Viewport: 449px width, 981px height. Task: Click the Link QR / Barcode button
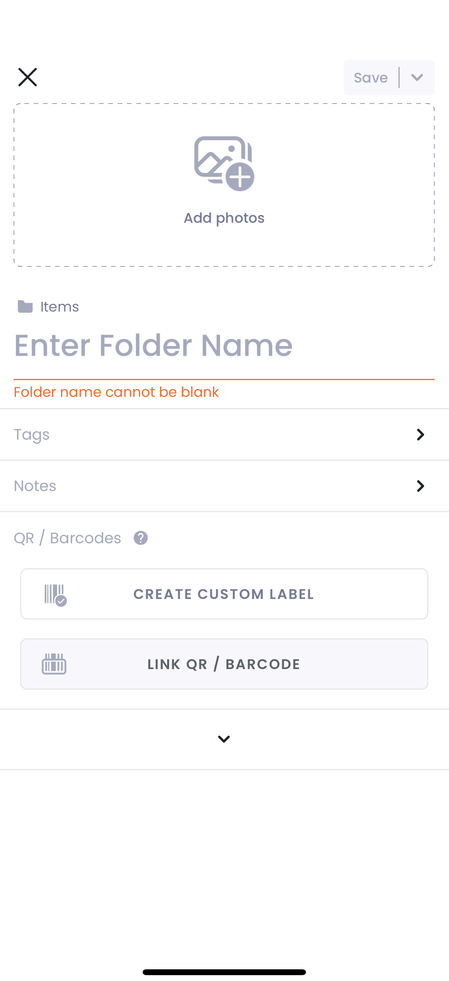(224, 664)
